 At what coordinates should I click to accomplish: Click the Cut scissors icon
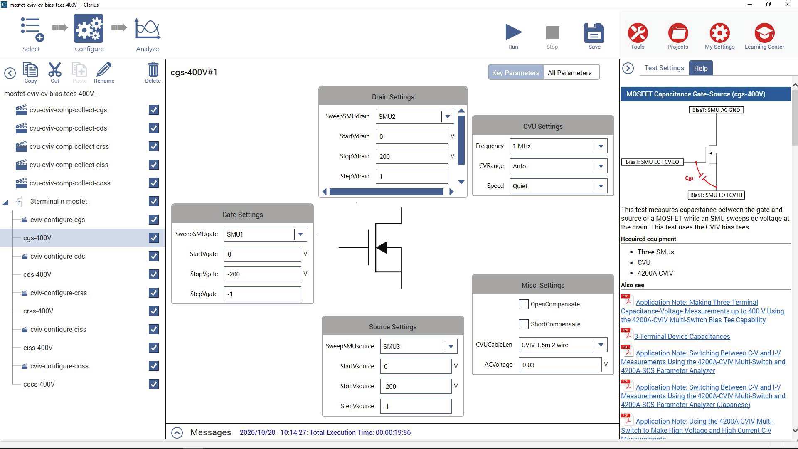pos(55,70)
